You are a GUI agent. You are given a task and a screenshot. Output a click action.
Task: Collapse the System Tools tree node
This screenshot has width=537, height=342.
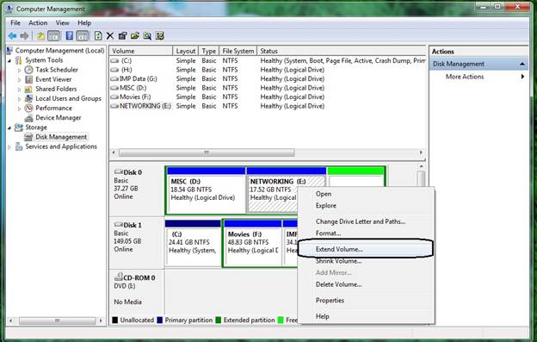point(9,60)
